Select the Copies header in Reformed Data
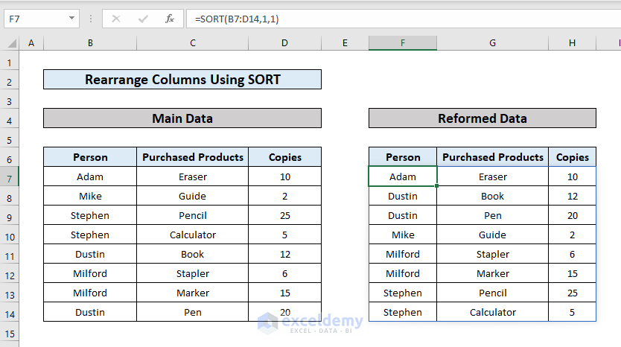621x347 pixels. point(572,157)
